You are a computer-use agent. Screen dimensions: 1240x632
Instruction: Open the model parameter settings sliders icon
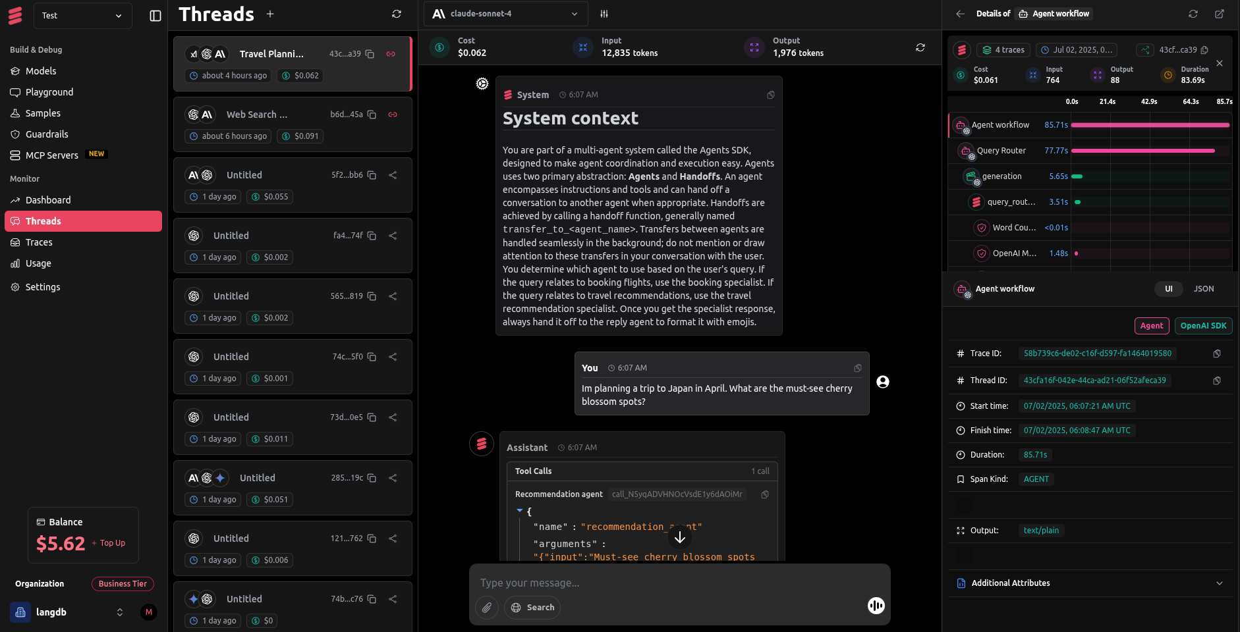pos(604,13)
